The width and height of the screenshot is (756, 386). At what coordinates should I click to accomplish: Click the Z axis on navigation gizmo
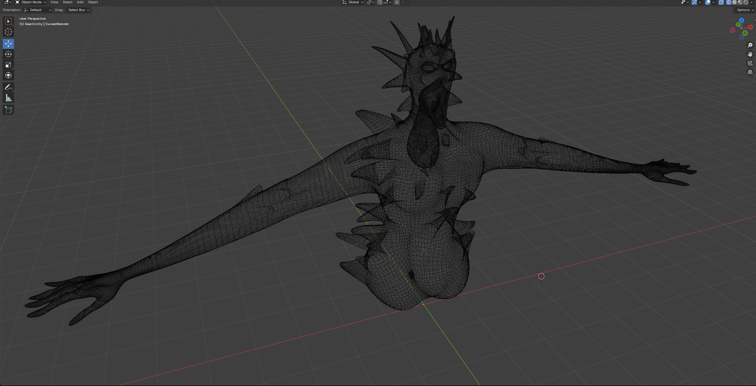[x=741, y=20]
